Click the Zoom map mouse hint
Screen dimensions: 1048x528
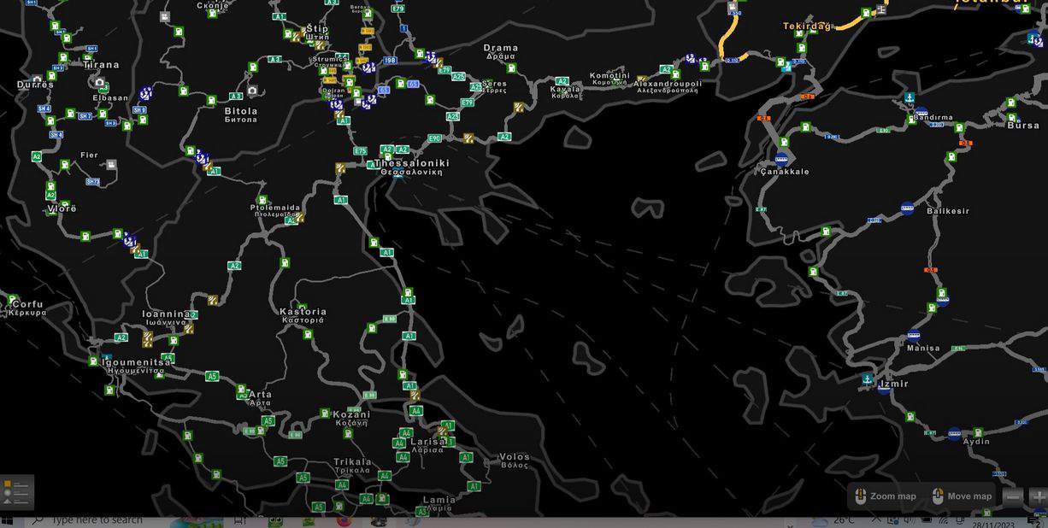tap(885, 496)
